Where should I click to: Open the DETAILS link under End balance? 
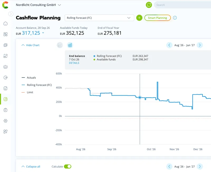(74, 63)
